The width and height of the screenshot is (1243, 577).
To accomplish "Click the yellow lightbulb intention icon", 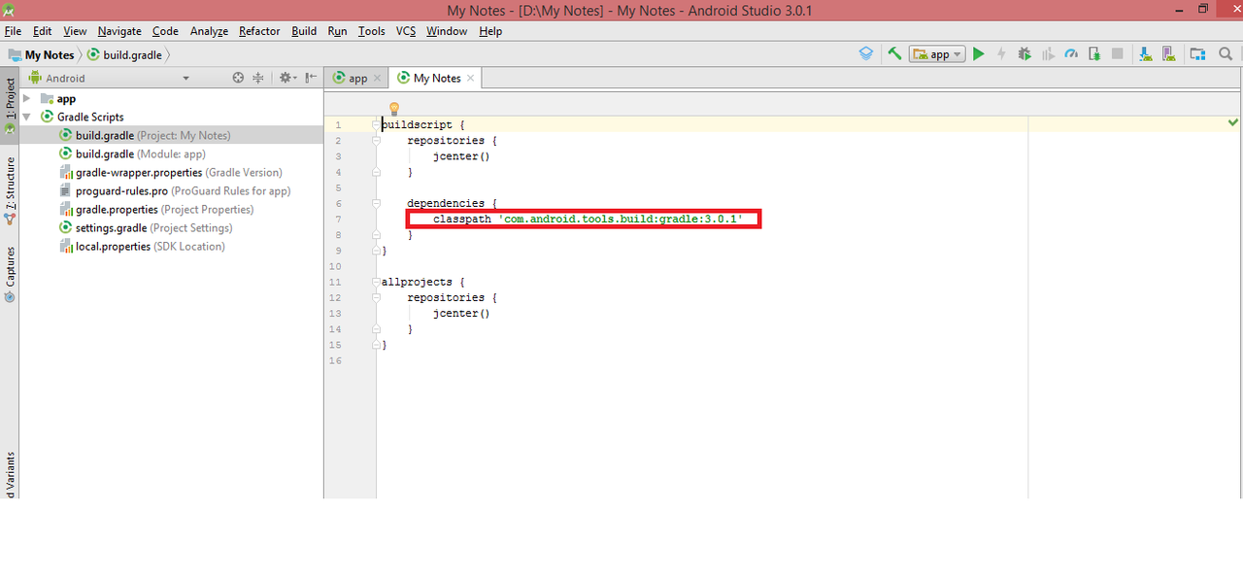I will (x=394, y=109).
